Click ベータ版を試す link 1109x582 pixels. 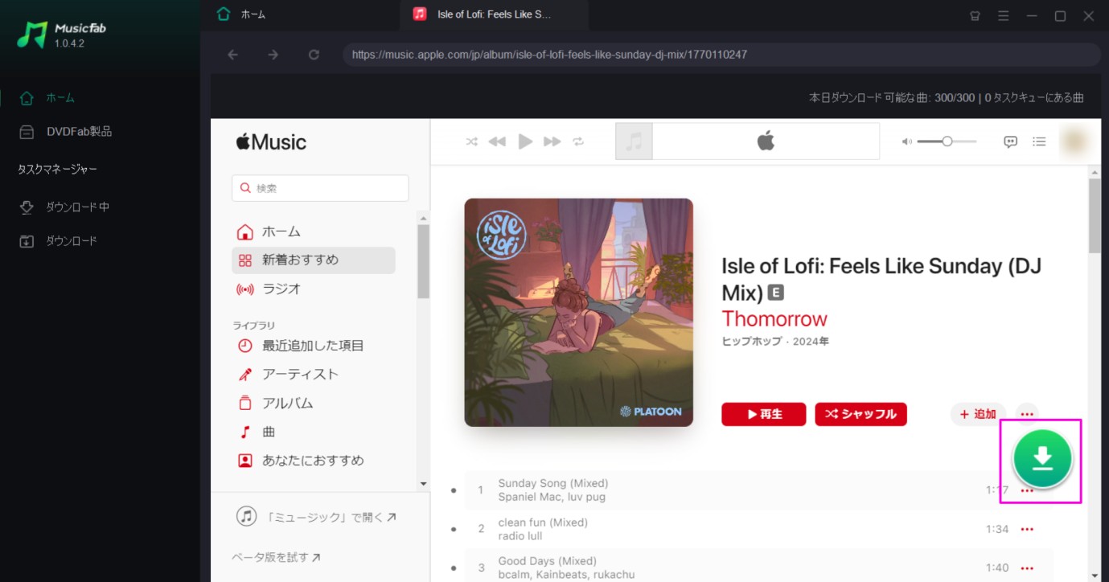click(x=276, y=557)
